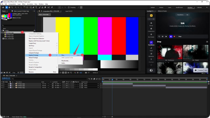Collapse the Assets folder in Project panel

tap(2, 30)
